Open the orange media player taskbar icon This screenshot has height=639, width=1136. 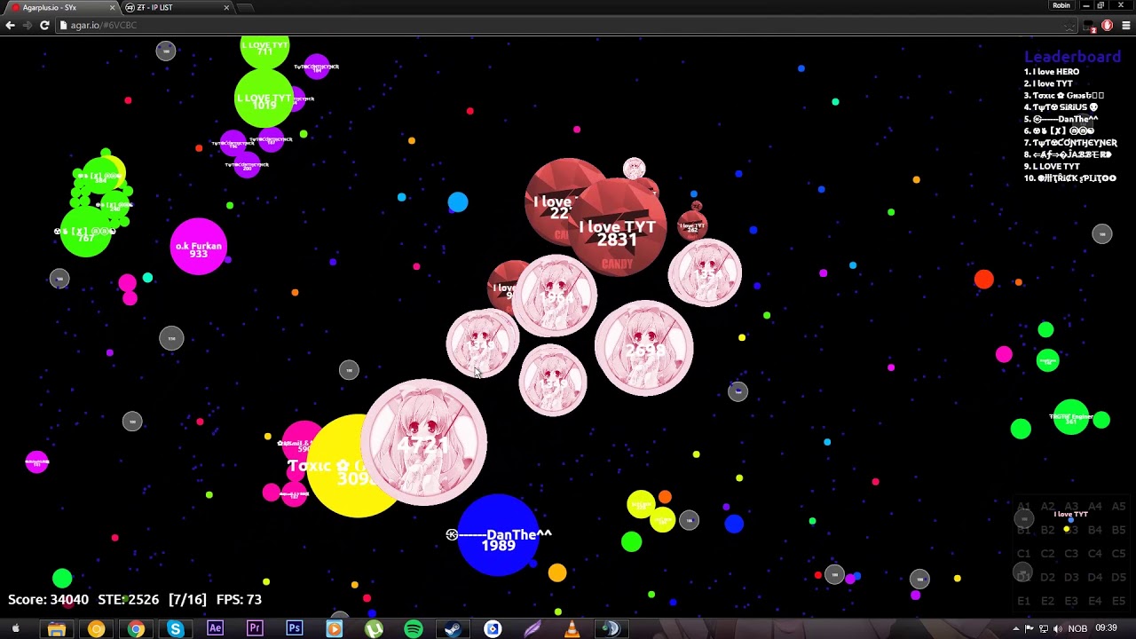334,629
